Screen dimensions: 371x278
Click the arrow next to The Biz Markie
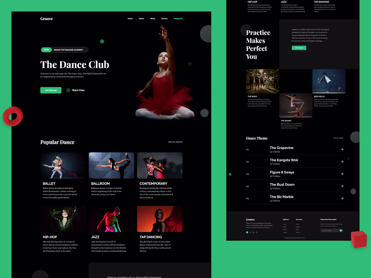click(x=342, y=198)
